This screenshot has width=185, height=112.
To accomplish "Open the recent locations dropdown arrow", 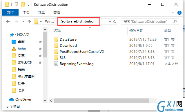I will (x=23, y=21).
